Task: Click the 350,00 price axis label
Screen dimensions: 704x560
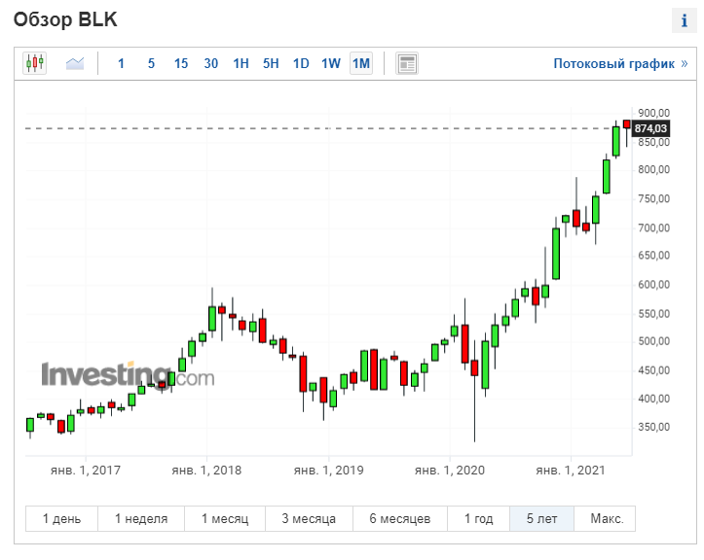Action: tap(653, 427)
